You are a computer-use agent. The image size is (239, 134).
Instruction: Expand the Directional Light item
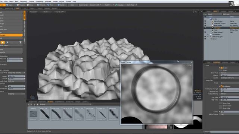point(208,36)
